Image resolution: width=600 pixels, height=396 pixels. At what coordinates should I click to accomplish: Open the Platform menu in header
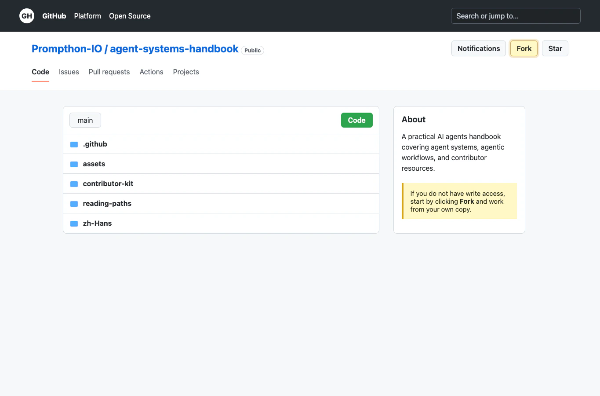pos(87,16)
